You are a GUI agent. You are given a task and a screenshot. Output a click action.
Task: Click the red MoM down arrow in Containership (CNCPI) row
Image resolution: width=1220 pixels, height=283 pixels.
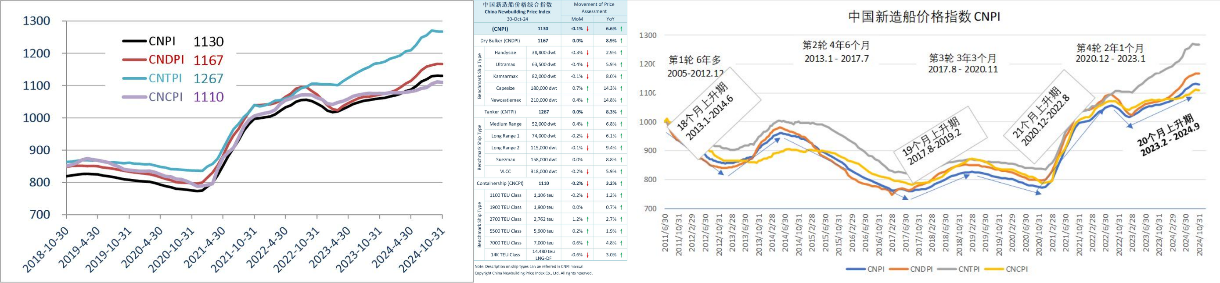(588, 184)
